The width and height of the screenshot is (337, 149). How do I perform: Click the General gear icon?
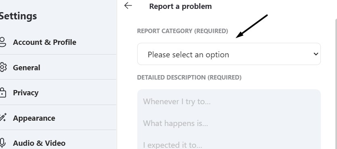[3, 67]
